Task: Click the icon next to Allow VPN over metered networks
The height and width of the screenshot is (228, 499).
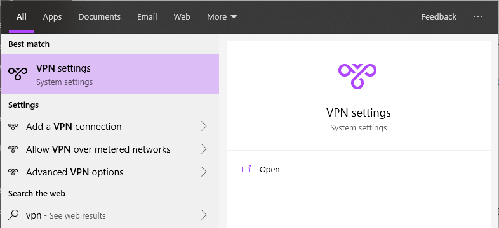Action: click(x=13, y=149)
